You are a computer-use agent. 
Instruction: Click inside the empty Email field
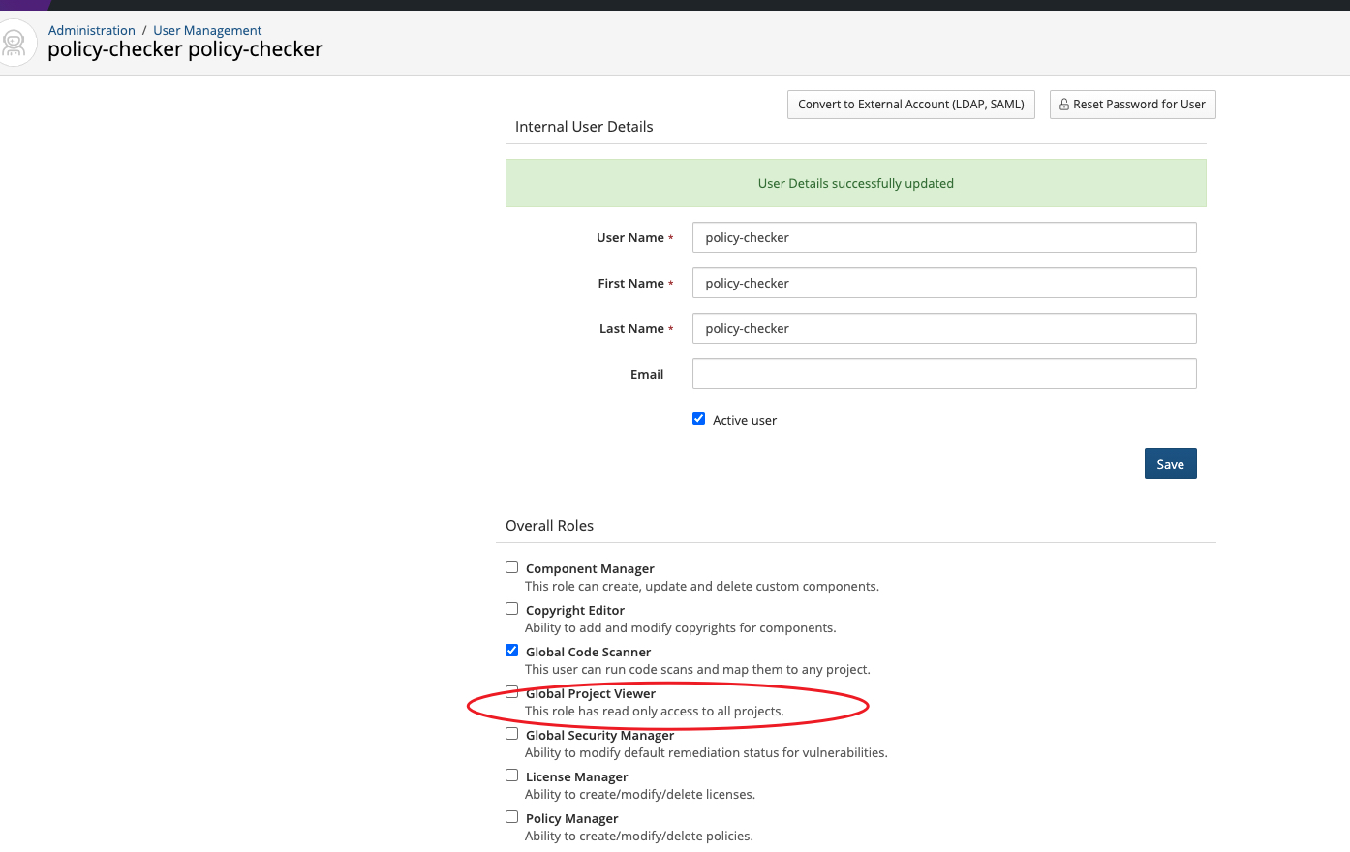(x=944, y=374)
